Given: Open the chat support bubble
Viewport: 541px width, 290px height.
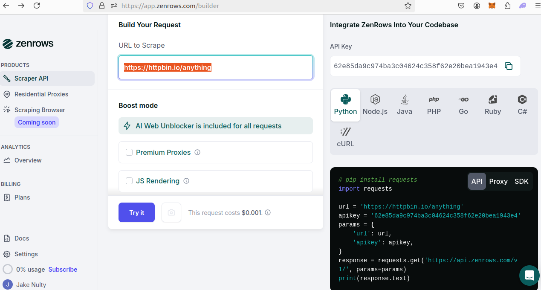Looking at the screenshot, I should click(x=529, y=275).
